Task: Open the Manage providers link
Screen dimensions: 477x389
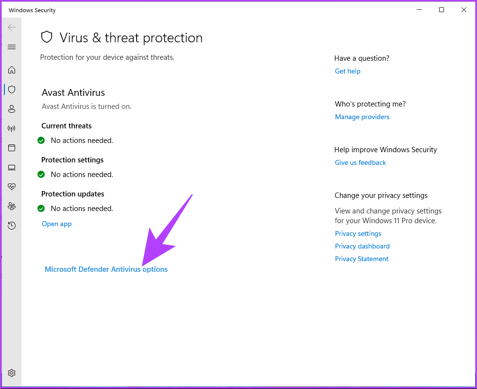Action: click(362, 117)
